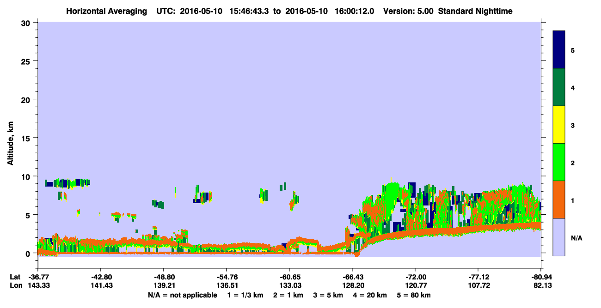Click the '5 = 80 km' legend text
This screenshot has height=308, width=601.
click(413, 295)
